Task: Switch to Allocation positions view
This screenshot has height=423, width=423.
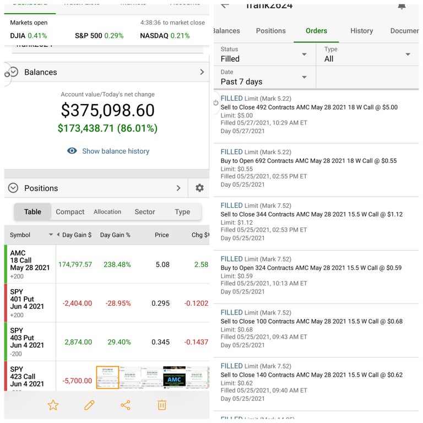Action: [x=107, y=211]
